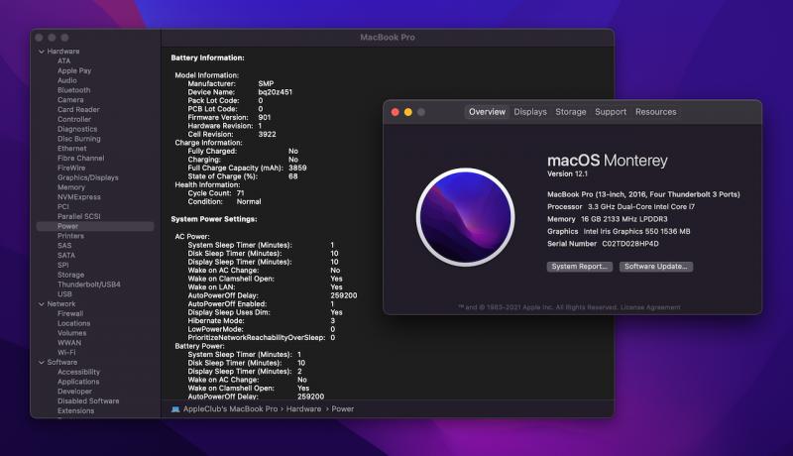Select Thunderbolt/USB4 in the sidebar

[89, 285]
